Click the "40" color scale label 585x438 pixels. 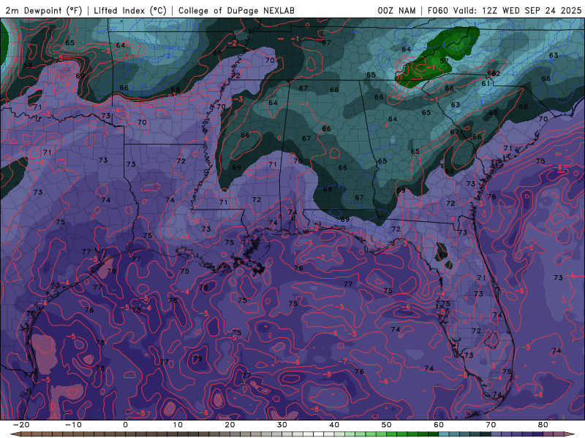click(x=334, y=425)
